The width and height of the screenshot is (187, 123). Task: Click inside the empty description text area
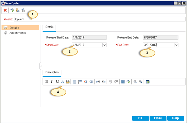coord(114,97)
